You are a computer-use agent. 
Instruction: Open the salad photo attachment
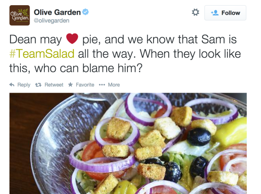128,143
